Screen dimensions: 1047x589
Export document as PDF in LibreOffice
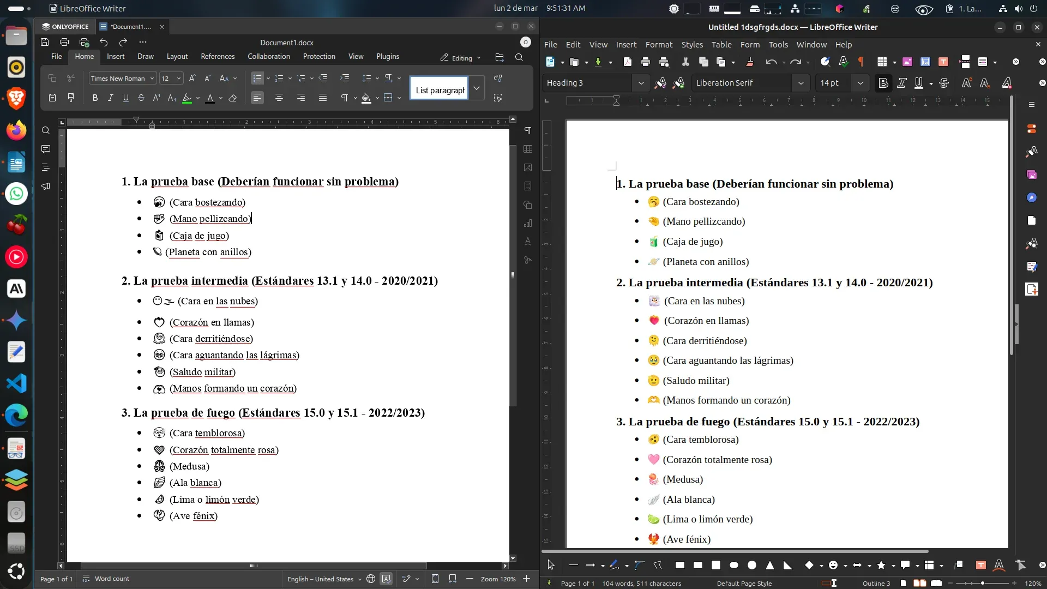pos(628,62)
